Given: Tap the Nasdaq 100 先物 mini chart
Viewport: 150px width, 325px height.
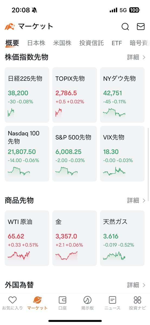Looking at the screenshot, I should 19,171.
